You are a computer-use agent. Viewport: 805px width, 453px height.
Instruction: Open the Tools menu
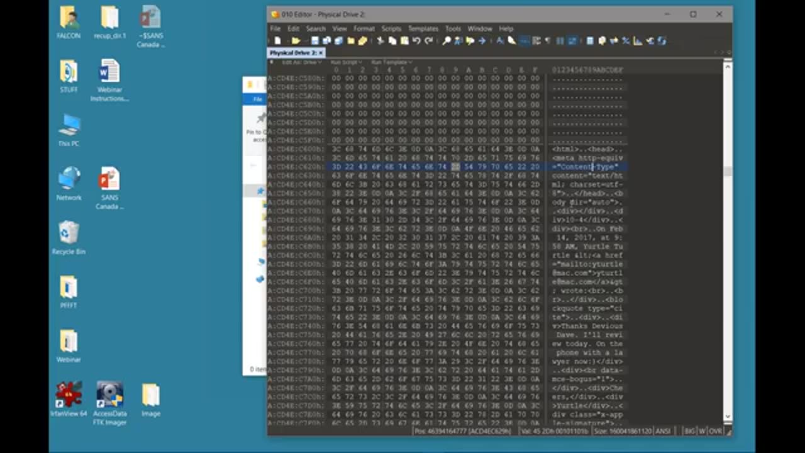(453, 28)
